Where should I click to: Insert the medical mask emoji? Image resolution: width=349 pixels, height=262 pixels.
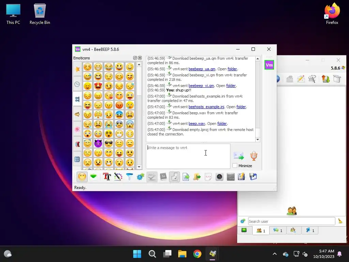coord(119,134)
